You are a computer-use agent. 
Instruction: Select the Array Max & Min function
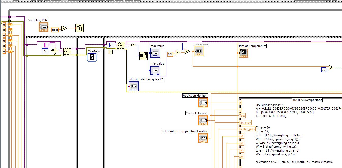pyautogui.click(x=143, y=56)
